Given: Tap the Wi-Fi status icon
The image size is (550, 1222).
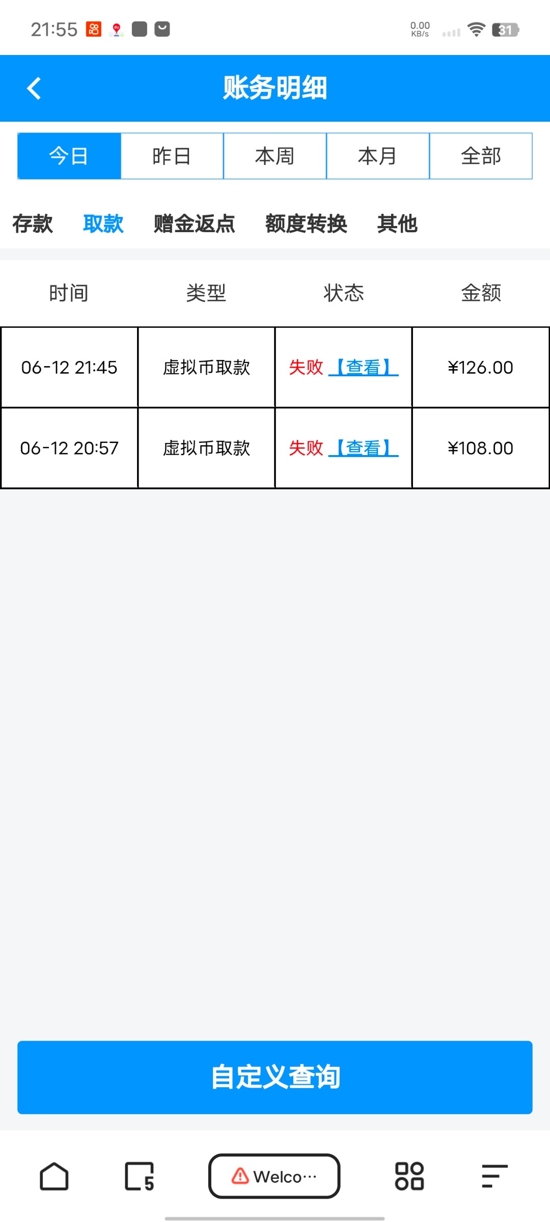Looking at the screenshot, I should (x=476, y=30).
